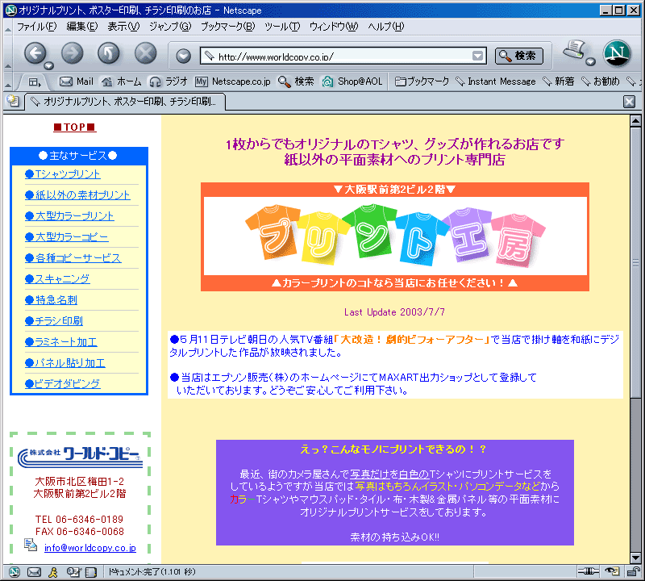645x581 pixels.
Task: Collapse the personal toolbar grippy
Action: tap(7, 82)
